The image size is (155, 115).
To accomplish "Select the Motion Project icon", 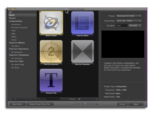I will [x=51, y=23].
